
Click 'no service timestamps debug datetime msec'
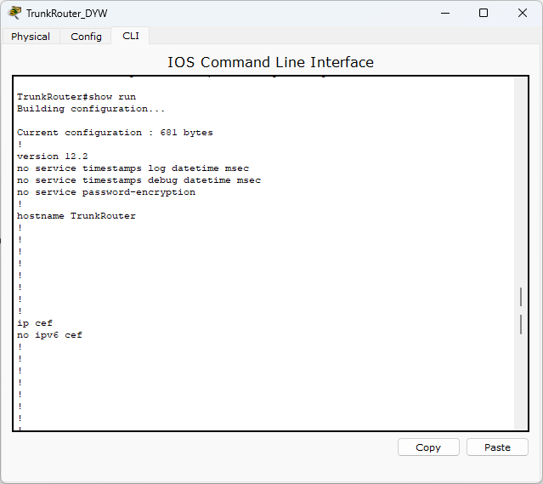(x=139, y=180)
